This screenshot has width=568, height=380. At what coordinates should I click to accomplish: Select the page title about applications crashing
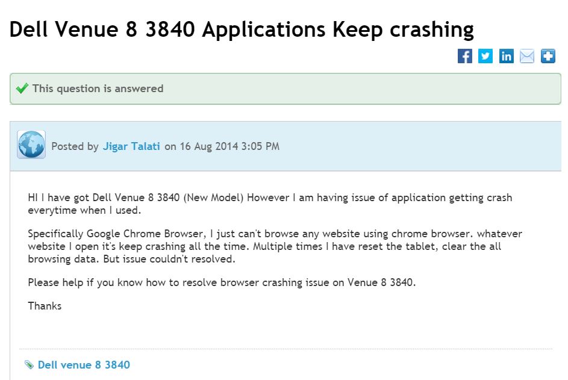242,30
